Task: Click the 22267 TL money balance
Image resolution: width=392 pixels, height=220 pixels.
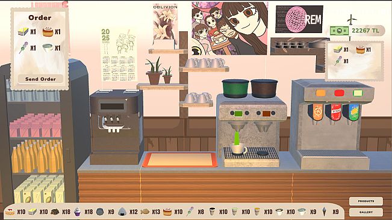Action: tap(366, 31)
